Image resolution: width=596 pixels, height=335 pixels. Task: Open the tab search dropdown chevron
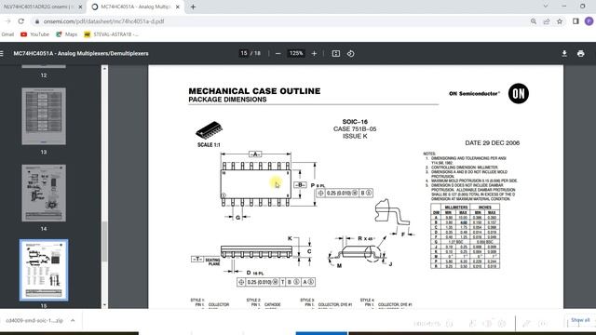point(546,7)
